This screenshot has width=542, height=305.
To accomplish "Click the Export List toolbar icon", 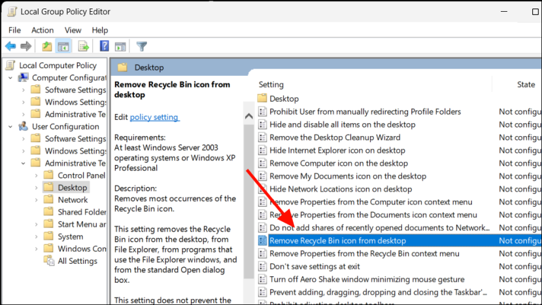I will point(83,46).
